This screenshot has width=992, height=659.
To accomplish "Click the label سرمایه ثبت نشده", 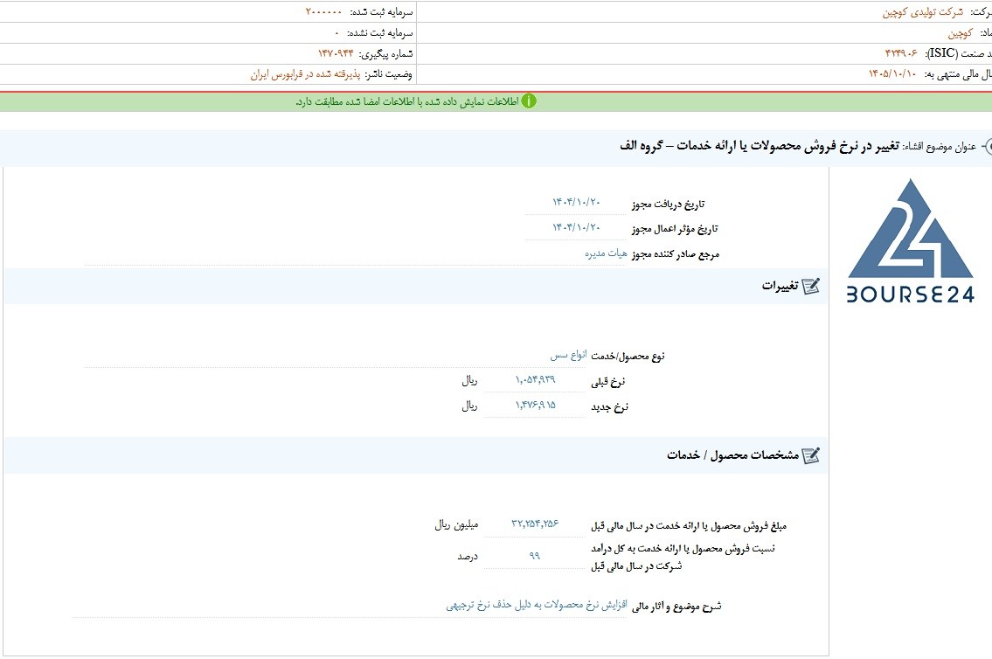I will [x=379, y=33].
